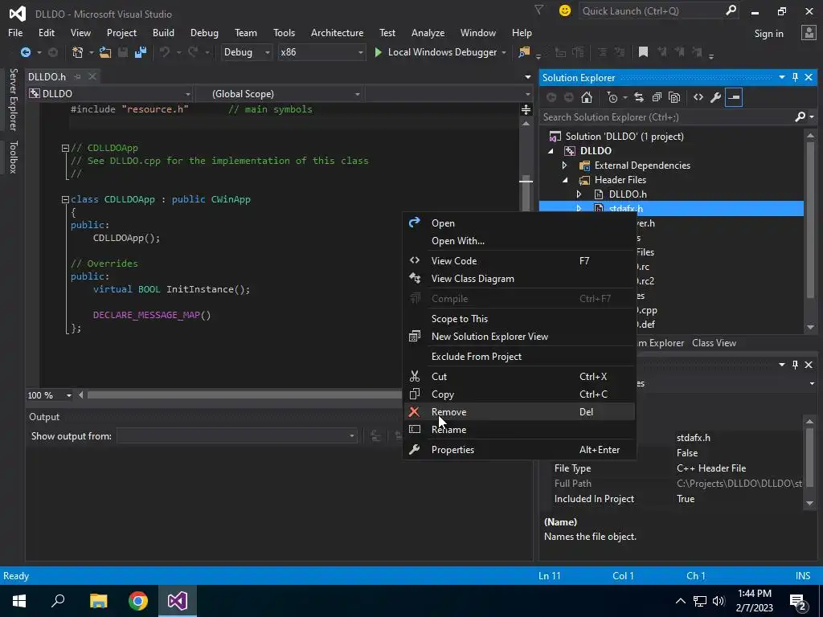Click the View Code icon in Solution Explorer
Viewport: 823px width, 617px height.
[x=698, y=97]
